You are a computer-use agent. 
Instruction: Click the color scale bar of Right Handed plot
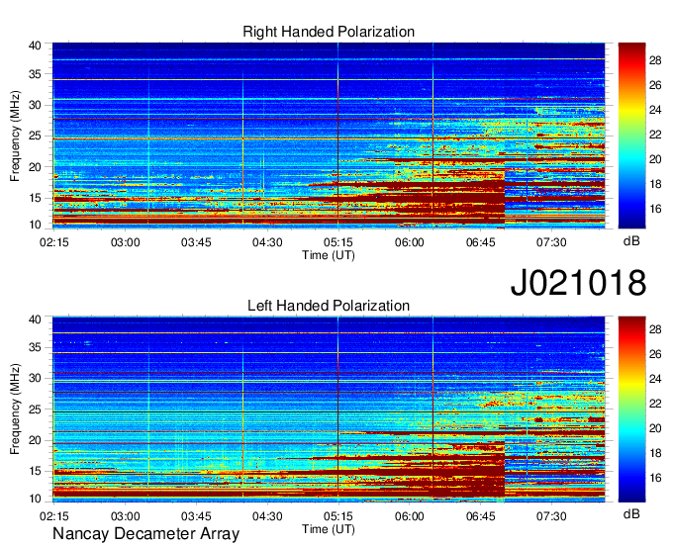point(631,136)
